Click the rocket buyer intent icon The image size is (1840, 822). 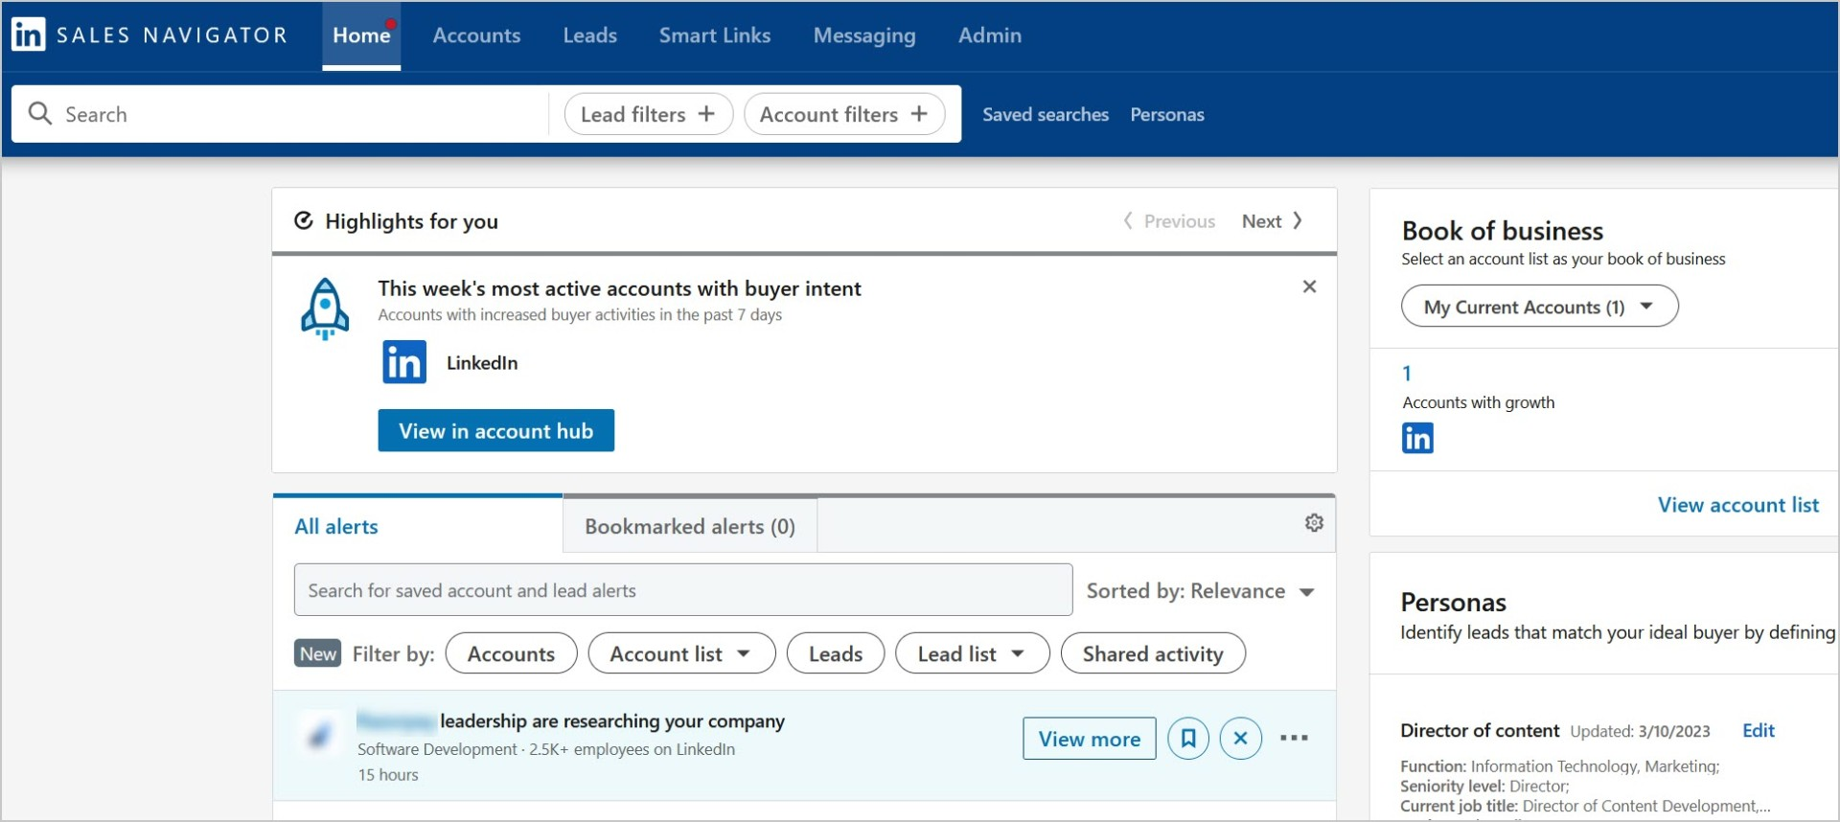point(325,308)
